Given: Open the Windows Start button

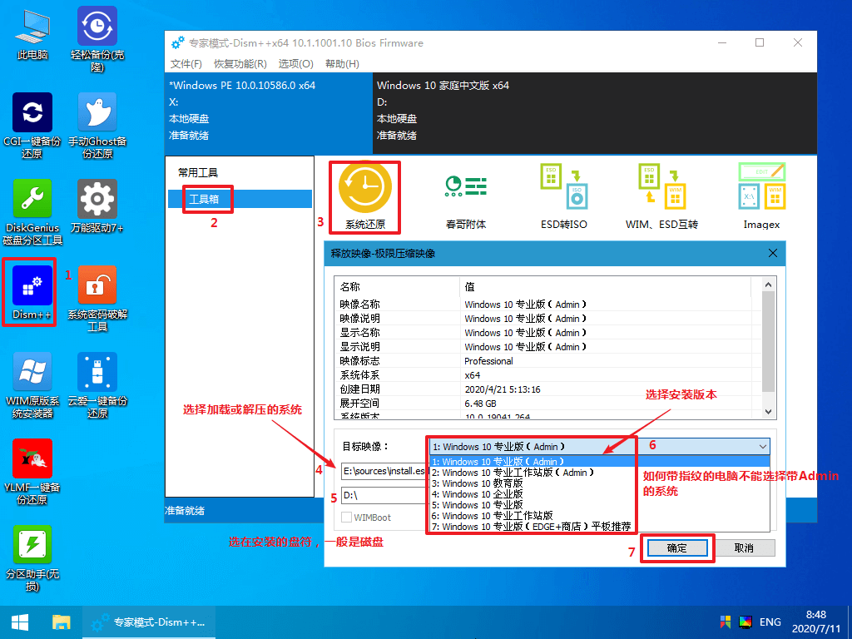Looking at the screenshot, I should tap(20, 622).
